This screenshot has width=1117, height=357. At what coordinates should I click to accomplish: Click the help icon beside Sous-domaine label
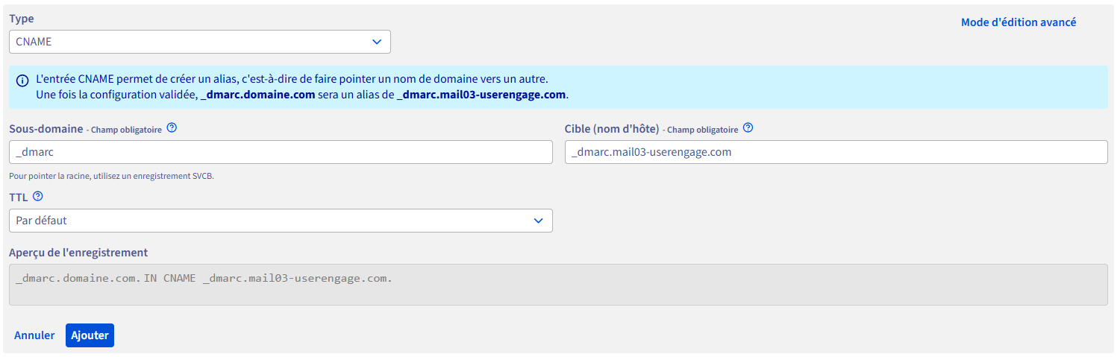172,128
